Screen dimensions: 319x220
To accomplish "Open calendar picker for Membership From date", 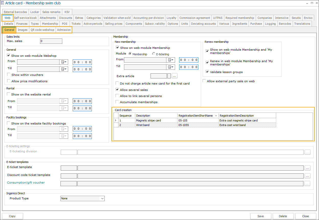I will click(170, 60).
